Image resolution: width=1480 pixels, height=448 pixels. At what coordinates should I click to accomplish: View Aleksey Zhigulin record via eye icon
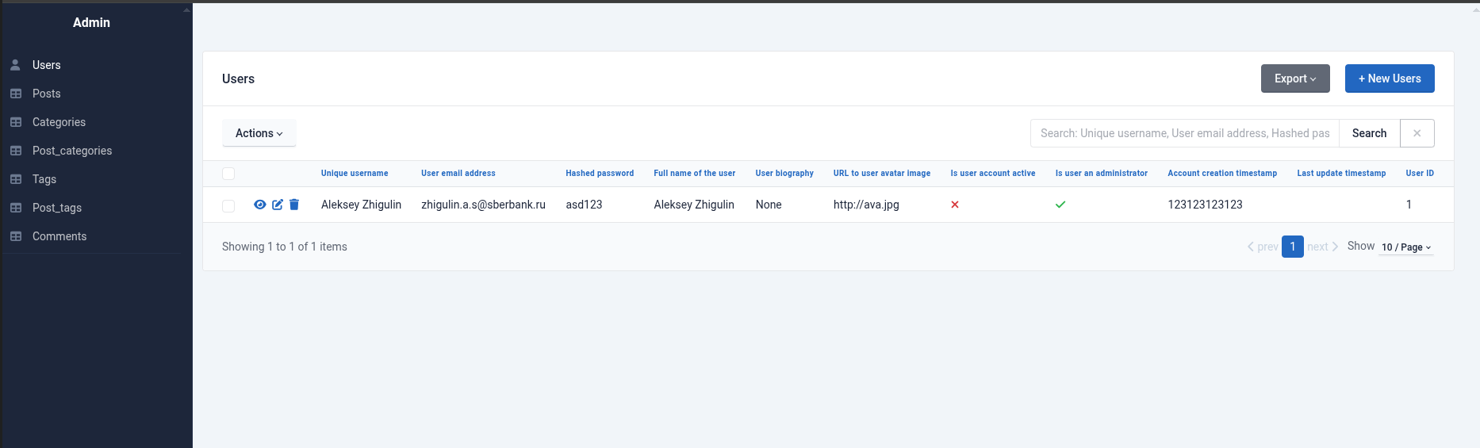[x=259, y=205]
